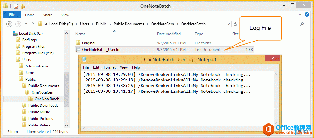
Task: Click the Properties icon in quick access toolbar
Action: pos(15,6)
